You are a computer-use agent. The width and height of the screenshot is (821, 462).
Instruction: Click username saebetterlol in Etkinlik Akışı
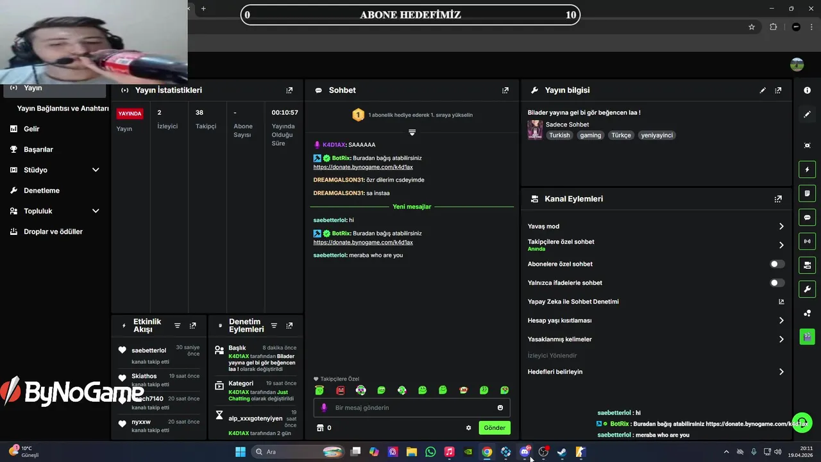tap(149, 350)
